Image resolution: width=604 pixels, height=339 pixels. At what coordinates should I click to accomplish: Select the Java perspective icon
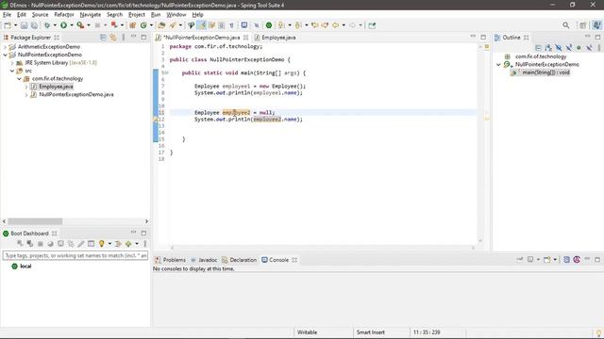click(x=596, y=25)
